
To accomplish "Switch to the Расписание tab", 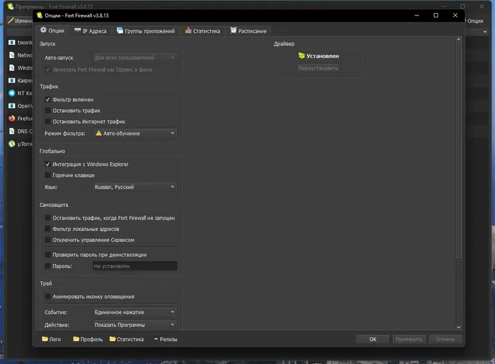I will coord(248,31).
